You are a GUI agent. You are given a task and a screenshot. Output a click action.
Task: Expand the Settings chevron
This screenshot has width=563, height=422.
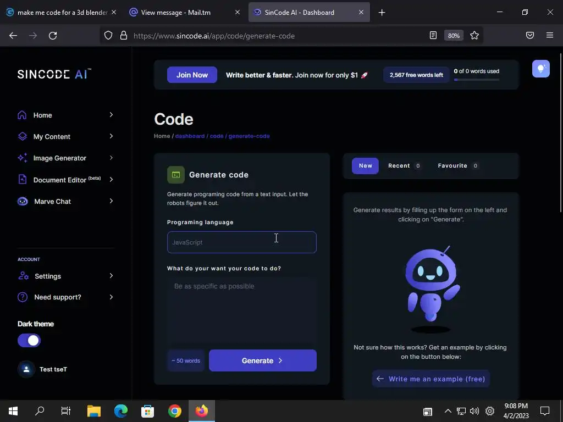click(x=111, y=276)
